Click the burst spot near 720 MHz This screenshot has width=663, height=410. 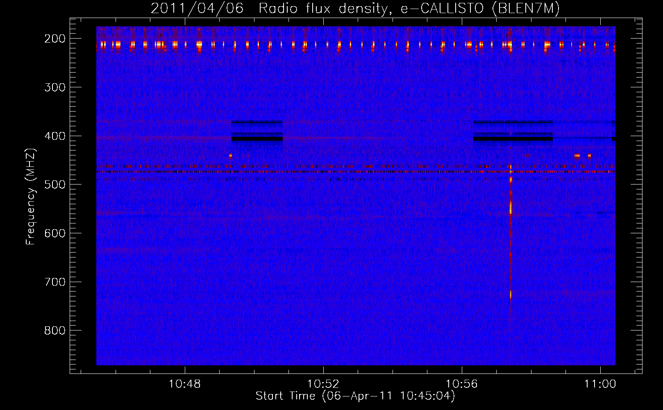pyautogui.click(x=511, y=294)
